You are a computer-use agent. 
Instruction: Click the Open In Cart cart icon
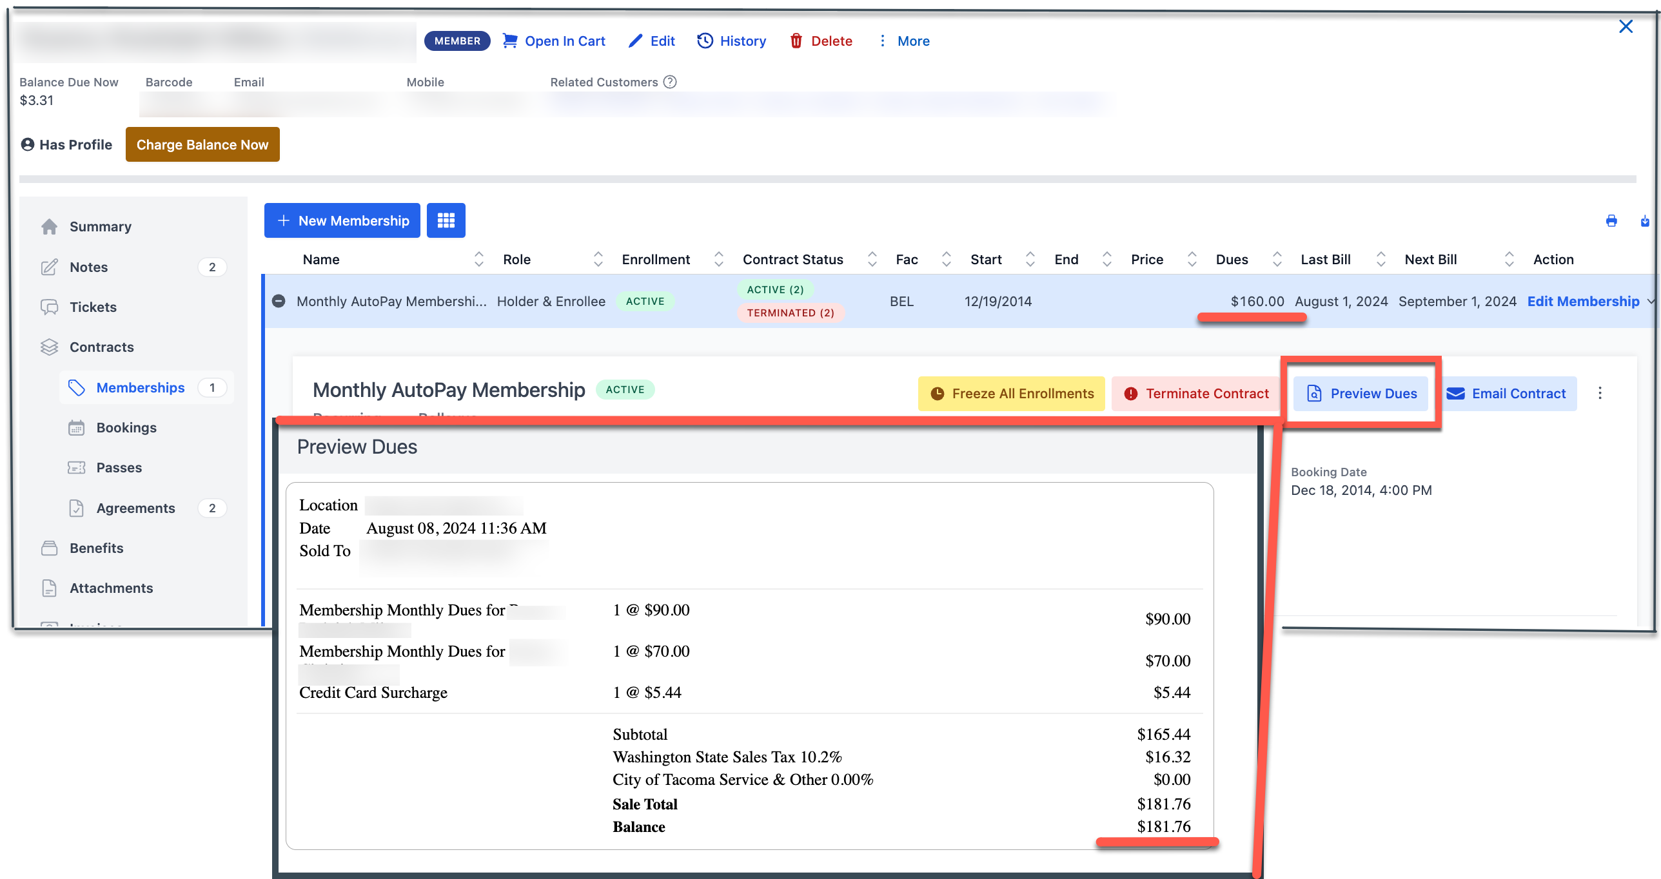pyautogui.click(x=510, y=41)
